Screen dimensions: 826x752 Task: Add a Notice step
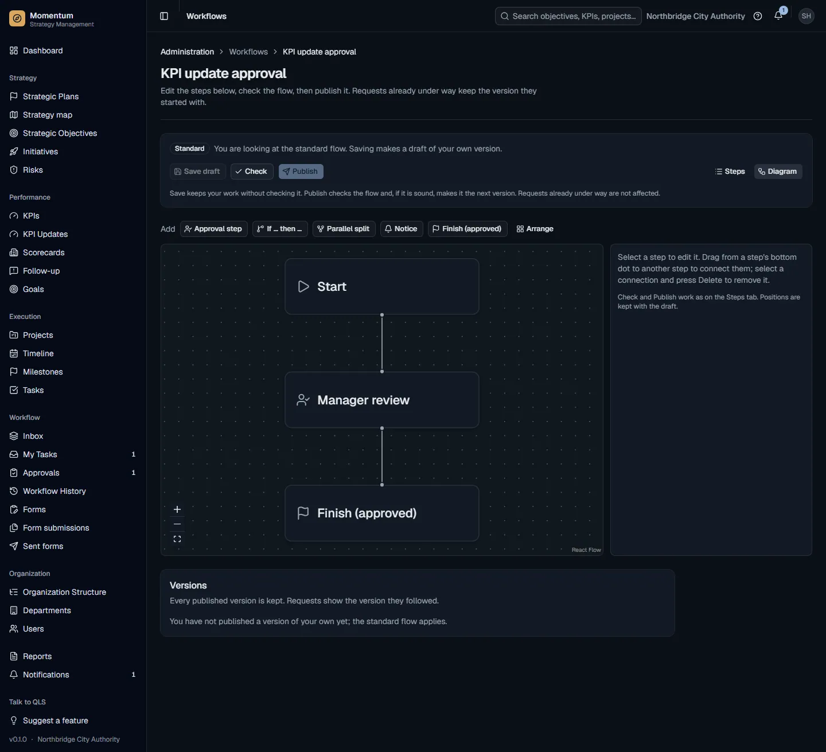[x=402, y=229]
